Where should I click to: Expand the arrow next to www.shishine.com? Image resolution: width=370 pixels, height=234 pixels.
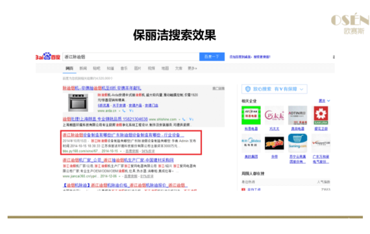click(x=179, y=120)
